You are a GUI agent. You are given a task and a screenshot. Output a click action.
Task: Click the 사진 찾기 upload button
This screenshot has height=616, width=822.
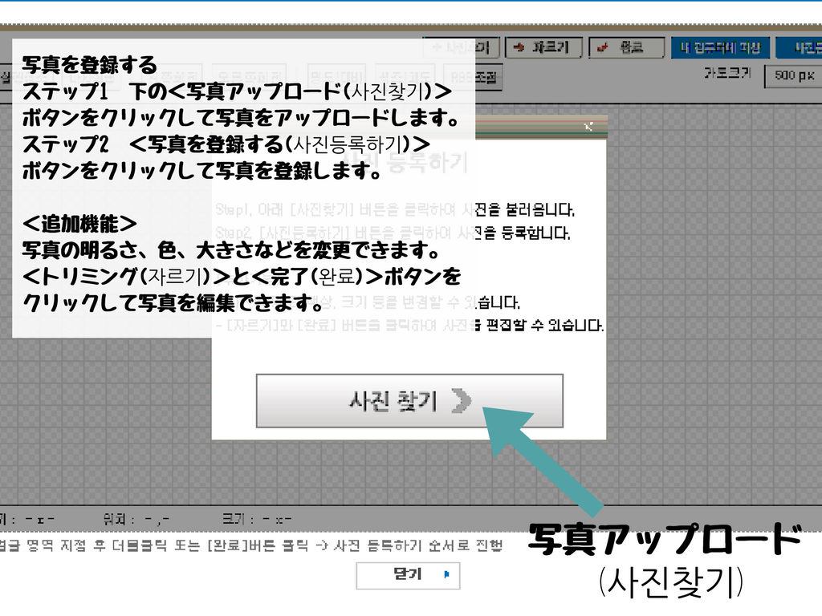pyautogui.click(x=409, y=401)
